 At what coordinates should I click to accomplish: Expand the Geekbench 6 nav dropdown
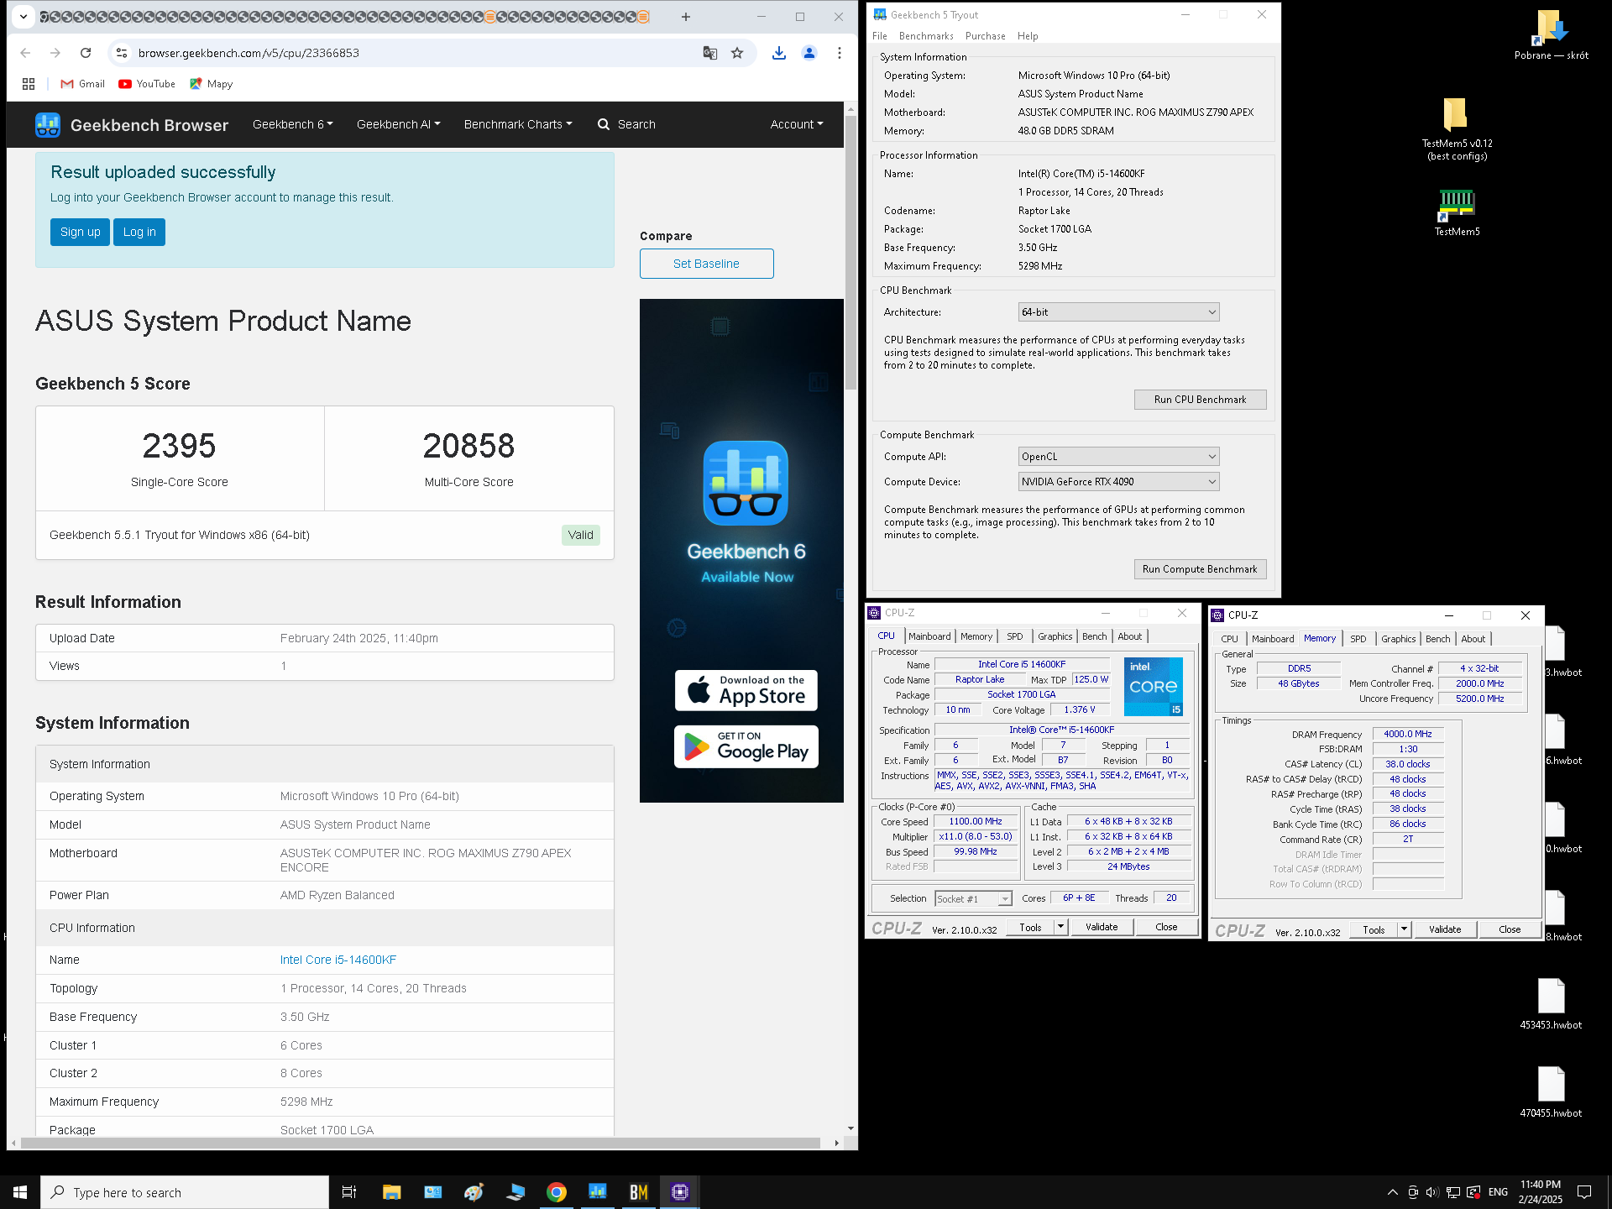point(292,124)
